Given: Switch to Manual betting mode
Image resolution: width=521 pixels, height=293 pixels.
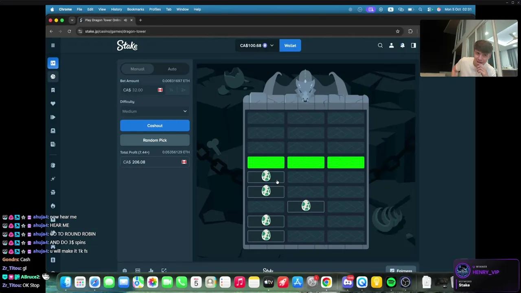Looking at the screenshot, I should (138, 69).
